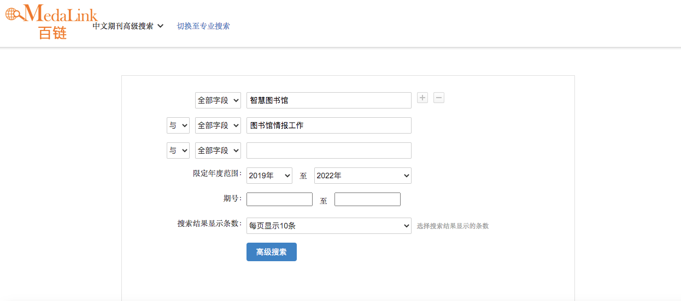The height and width of the screenshot is (301, 681).
Task: Open the end year dropdown showing 2022年
Action: (x=362, y=176)
